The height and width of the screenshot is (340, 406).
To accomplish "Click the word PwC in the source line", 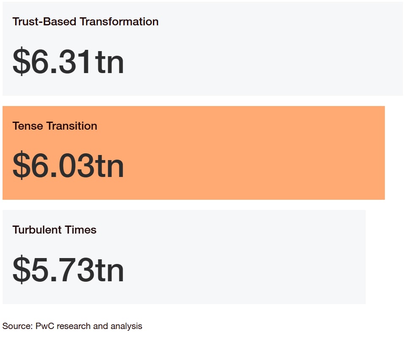I will tap(45, 326).
